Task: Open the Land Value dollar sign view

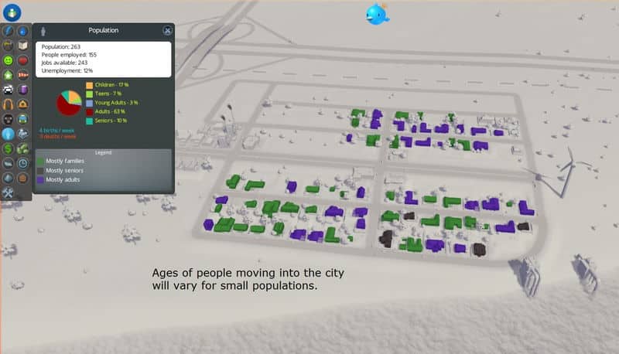Action: coord(9,148)
